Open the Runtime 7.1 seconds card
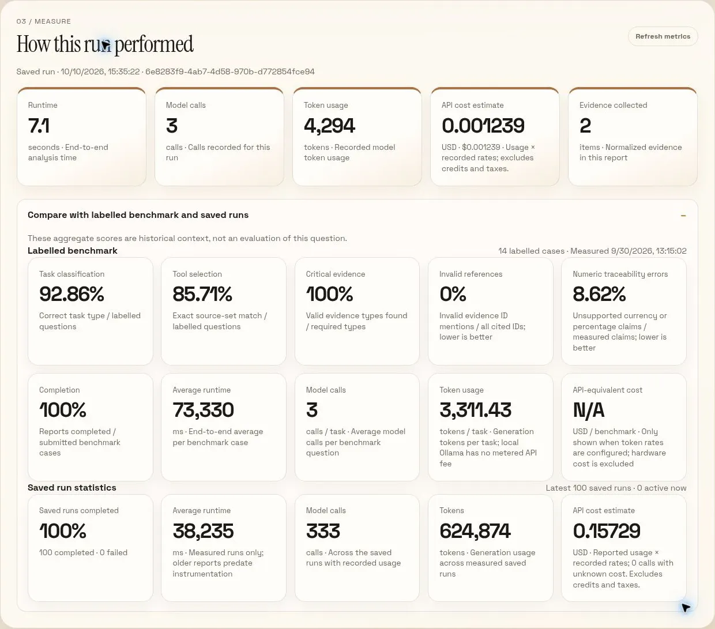The height and width of the screenshot is (629, 715). coord(81,137)
